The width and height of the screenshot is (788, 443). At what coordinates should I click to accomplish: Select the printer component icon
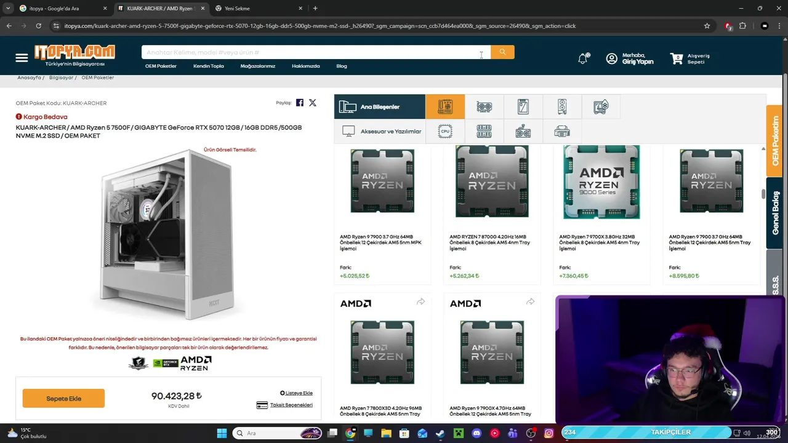tap(562, 131)
